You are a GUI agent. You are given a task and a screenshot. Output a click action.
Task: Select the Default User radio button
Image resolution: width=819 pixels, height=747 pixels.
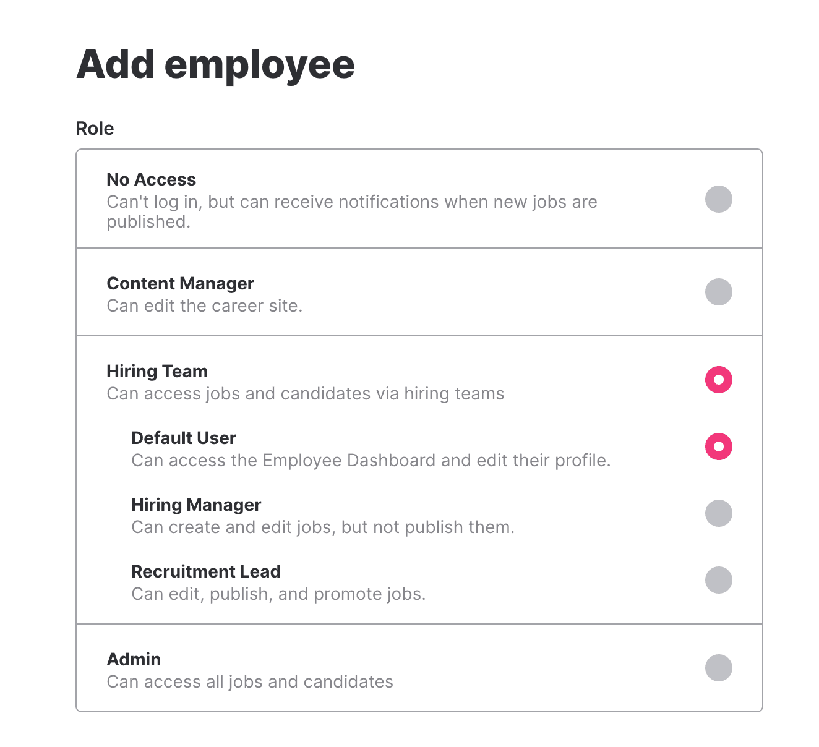tap(718, 446)
